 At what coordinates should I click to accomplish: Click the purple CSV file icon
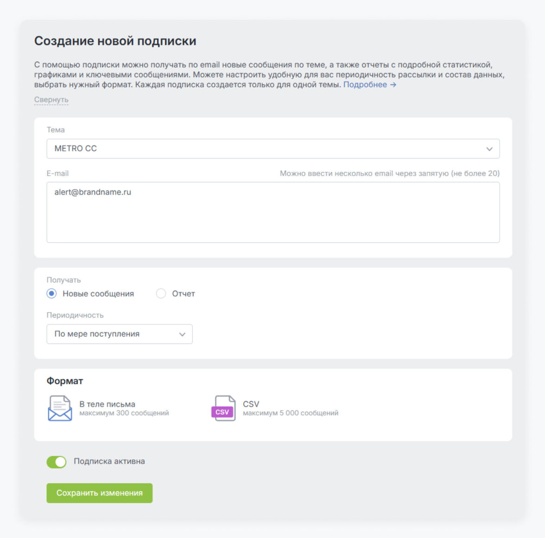tap(223, 409)
